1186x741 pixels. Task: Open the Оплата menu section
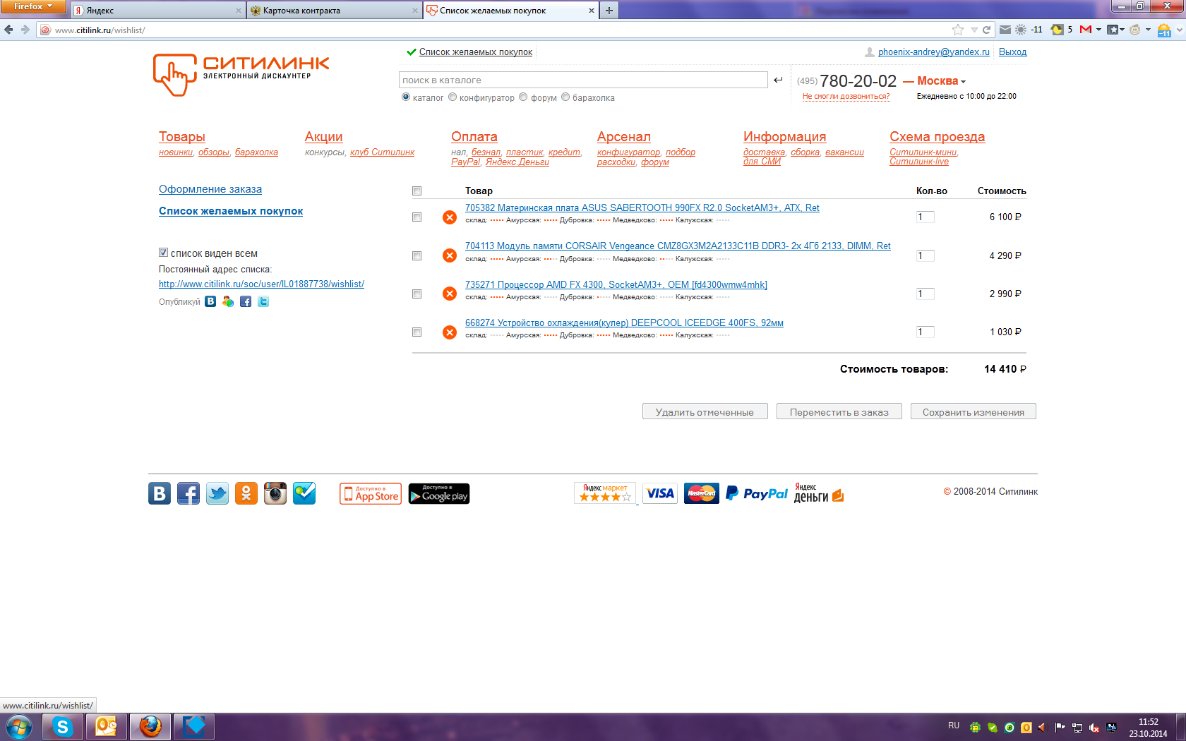click(474, 137)
